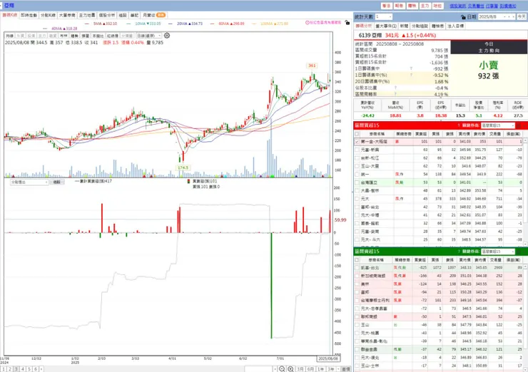Select the 3月 range button
The width and height of the screenshot is (528, 372).
point(300,369)
